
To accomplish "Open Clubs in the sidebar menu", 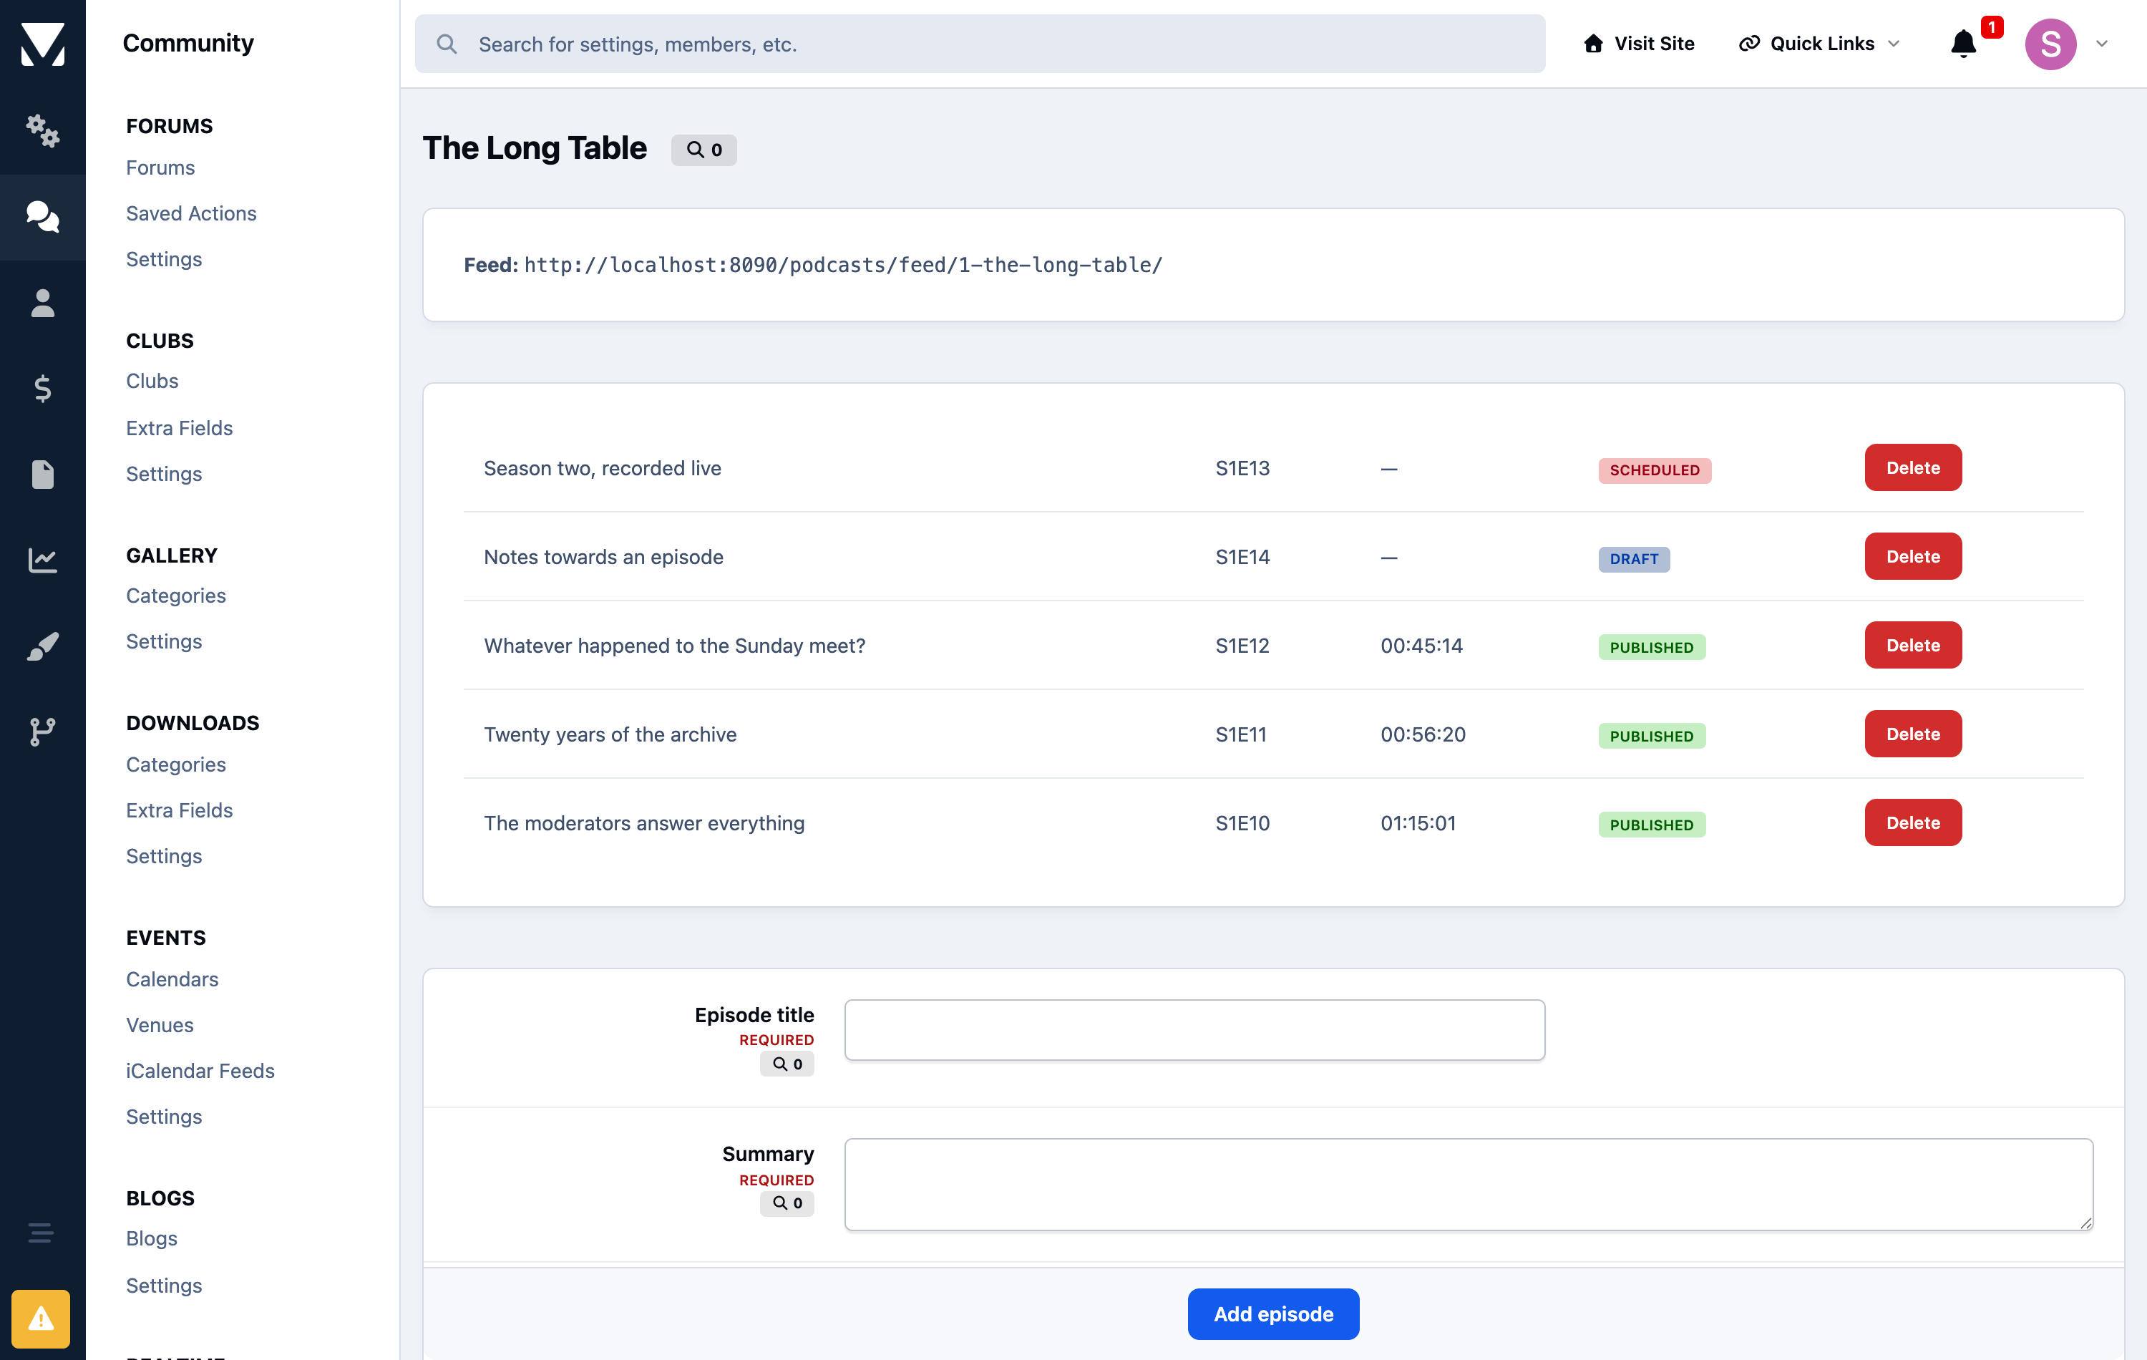I will click(152, 381).
